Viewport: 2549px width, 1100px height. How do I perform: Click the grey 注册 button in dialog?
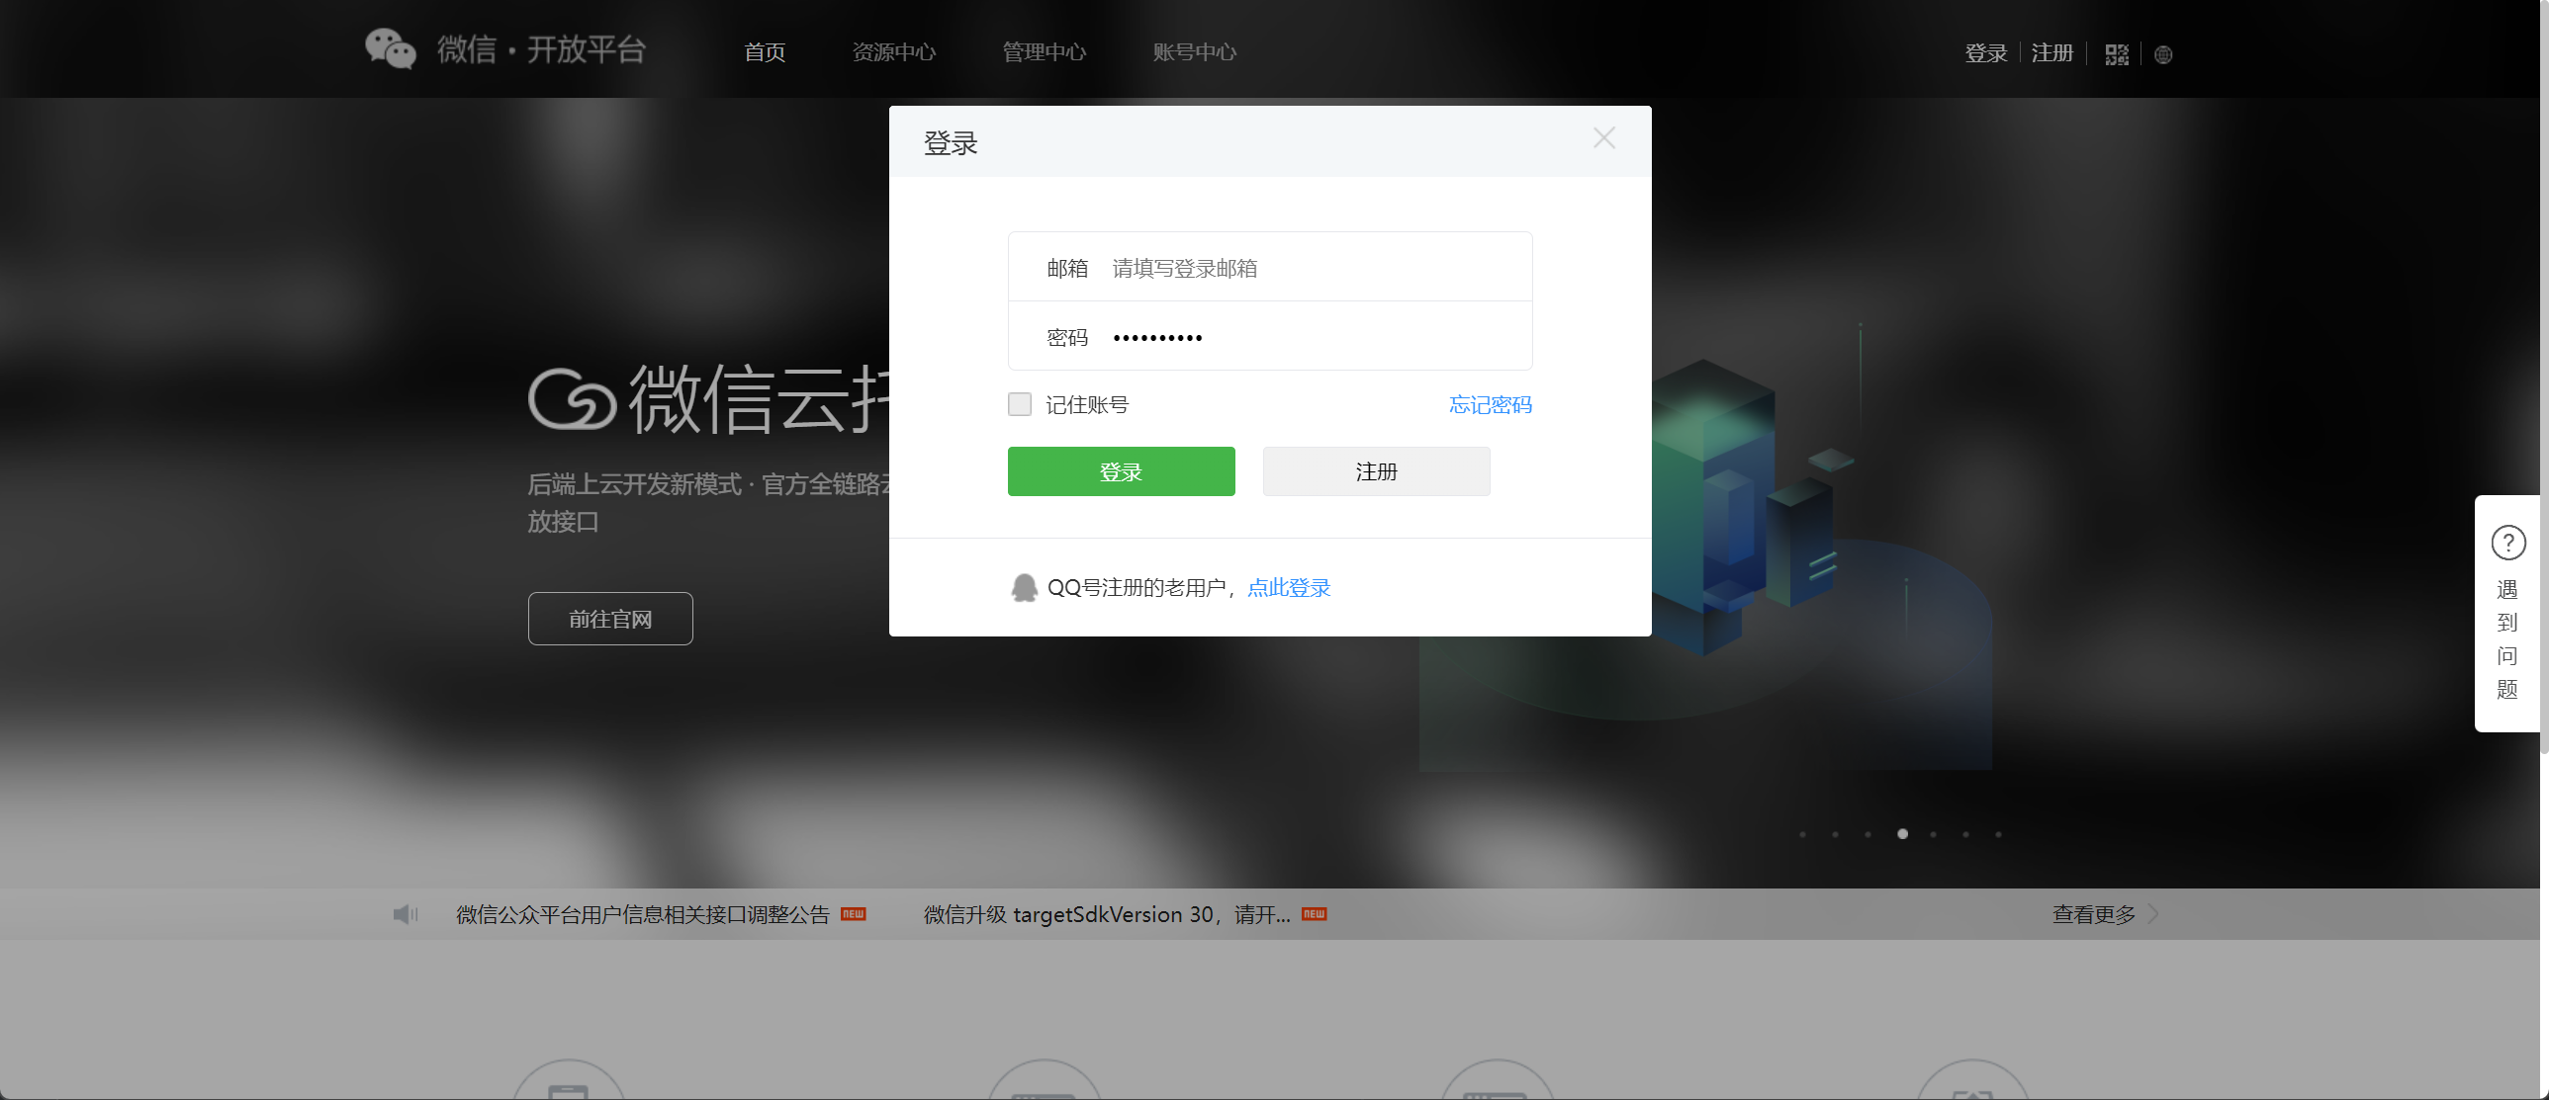1377,471
